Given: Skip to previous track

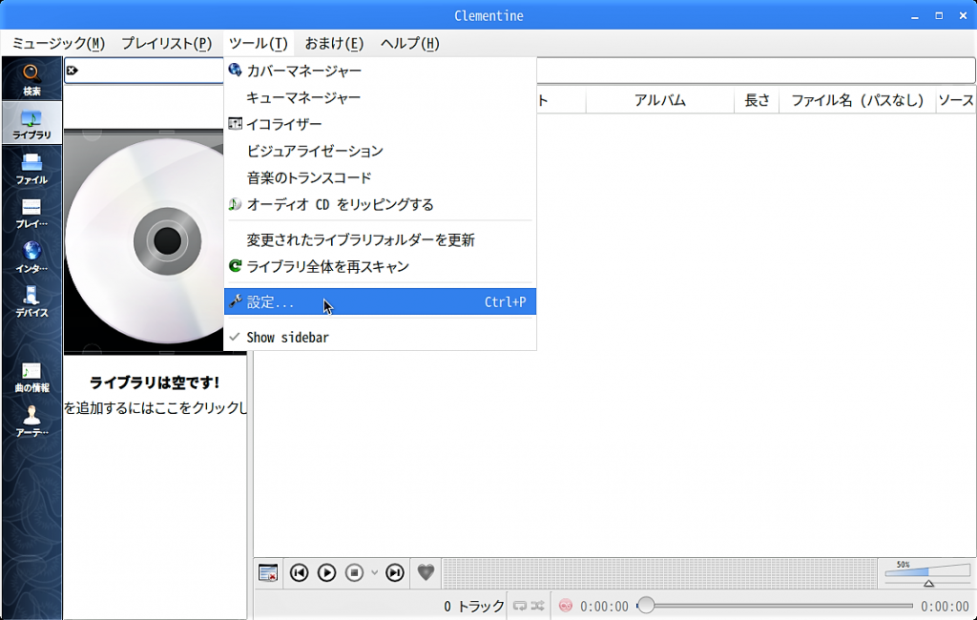Looking at the screenshot, I should pyautogui.click(x=299, y=572).
